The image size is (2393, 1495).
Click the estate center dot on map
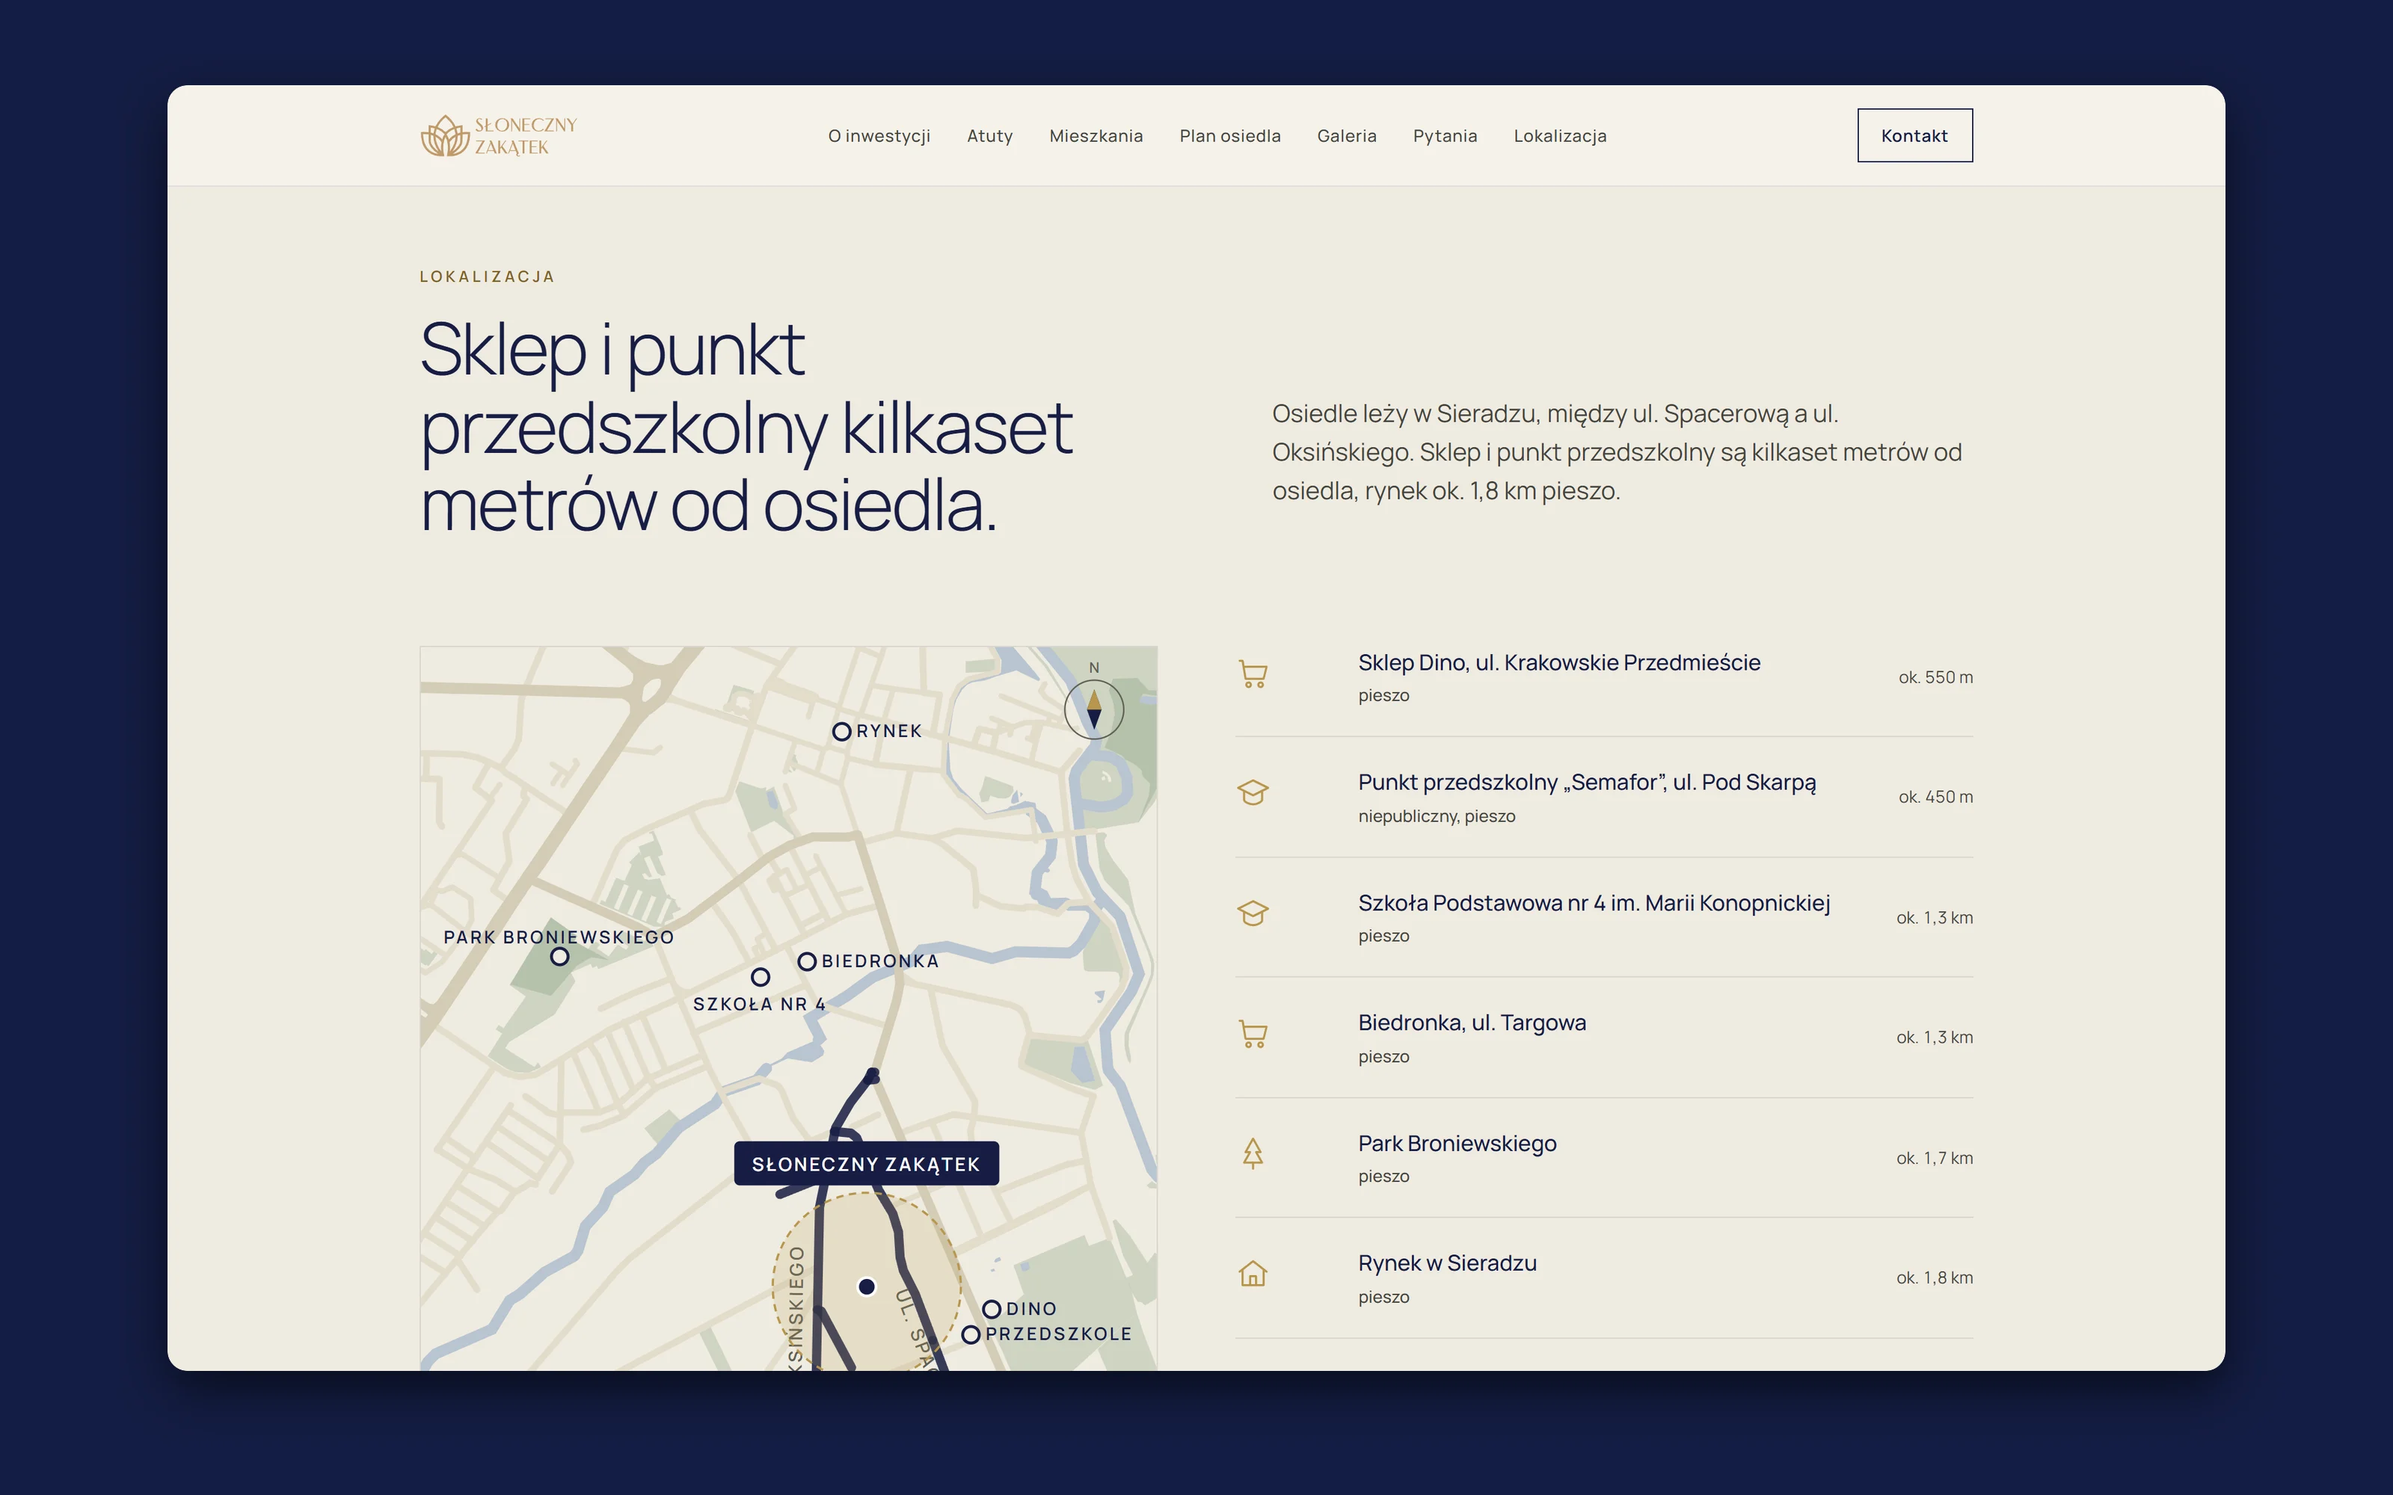click(866, 1286)
